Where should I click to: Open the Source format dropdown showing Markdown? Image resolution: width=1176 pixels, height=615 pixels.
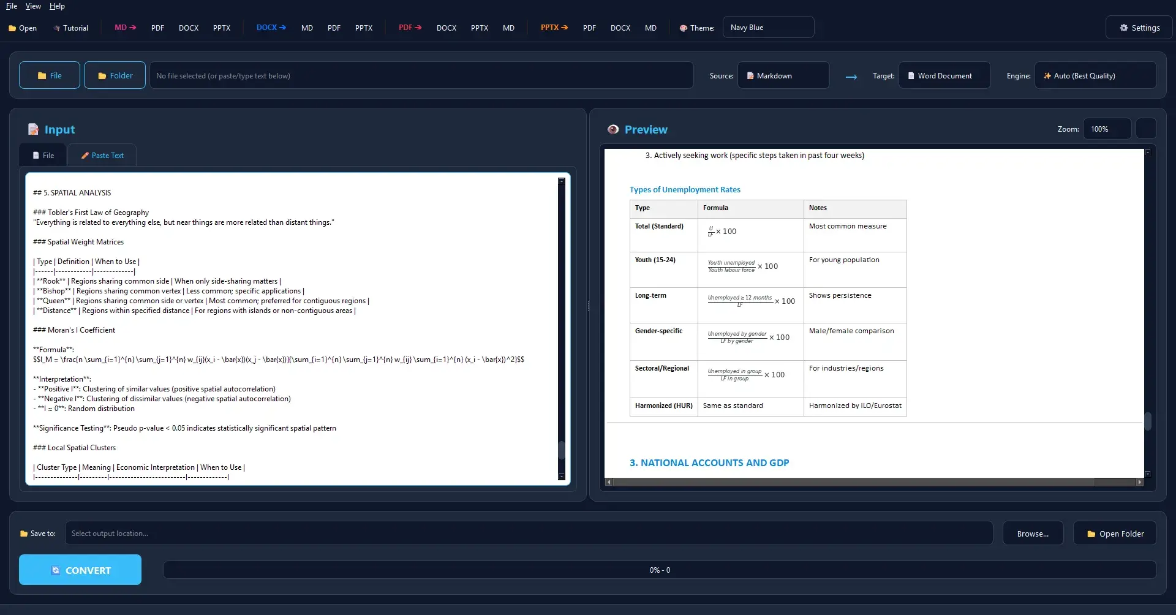783,75
